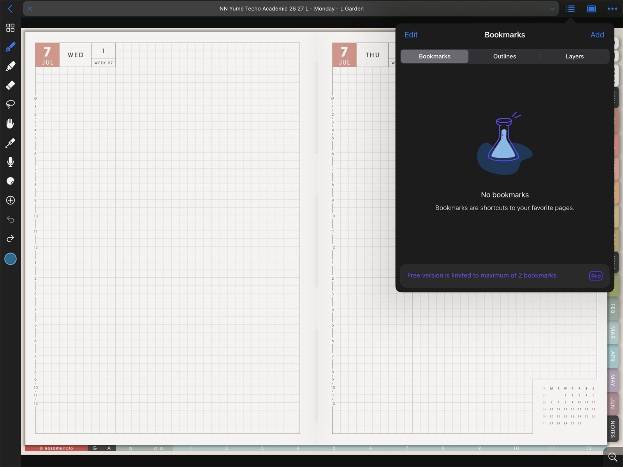Open the thumbnails grid view

pyautogui.click(x=11, y=28)
